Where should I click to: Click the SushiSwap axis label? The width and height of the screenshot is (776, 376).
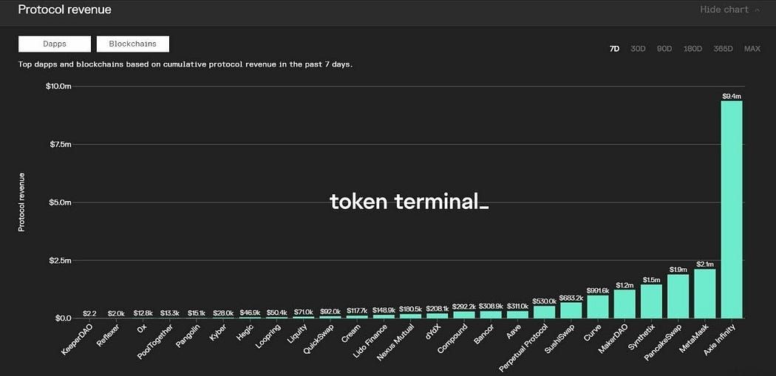pos(559,338)
